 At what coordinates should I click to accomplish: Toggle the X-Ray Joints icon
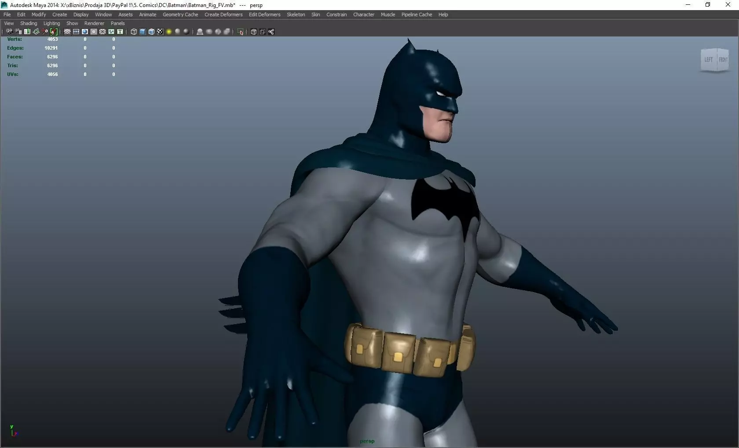pos(271,32)
